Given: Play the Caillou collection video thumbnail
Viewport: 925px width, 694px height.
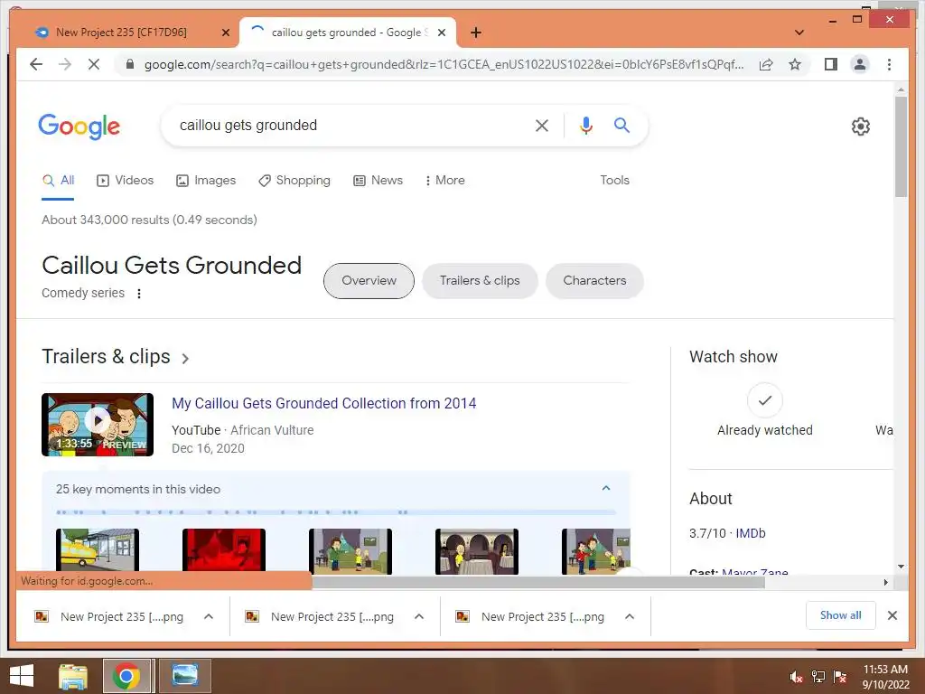Looking at the screenshot, I should point(98,425).
